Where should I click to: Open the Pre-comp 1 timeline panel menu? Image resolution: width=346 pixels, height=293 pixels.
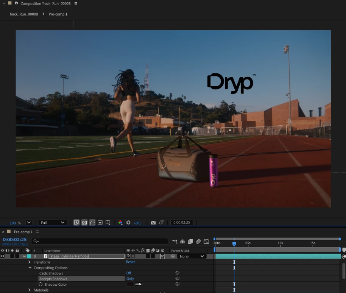pyautogui.click(x=37, y=232)
